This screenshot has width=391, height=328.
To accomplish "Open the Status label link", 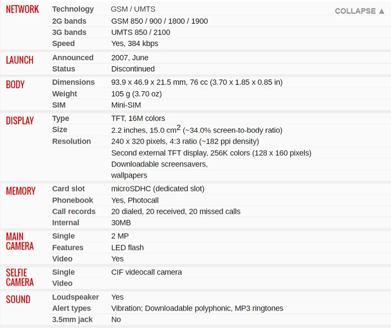I will [63, 69].
